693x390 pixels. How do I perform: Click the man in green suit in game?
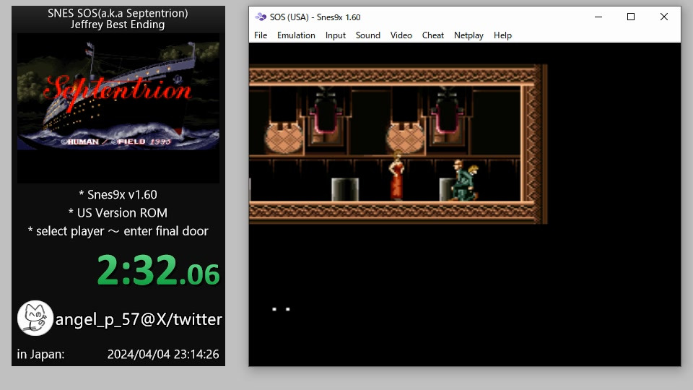point(464,181)
